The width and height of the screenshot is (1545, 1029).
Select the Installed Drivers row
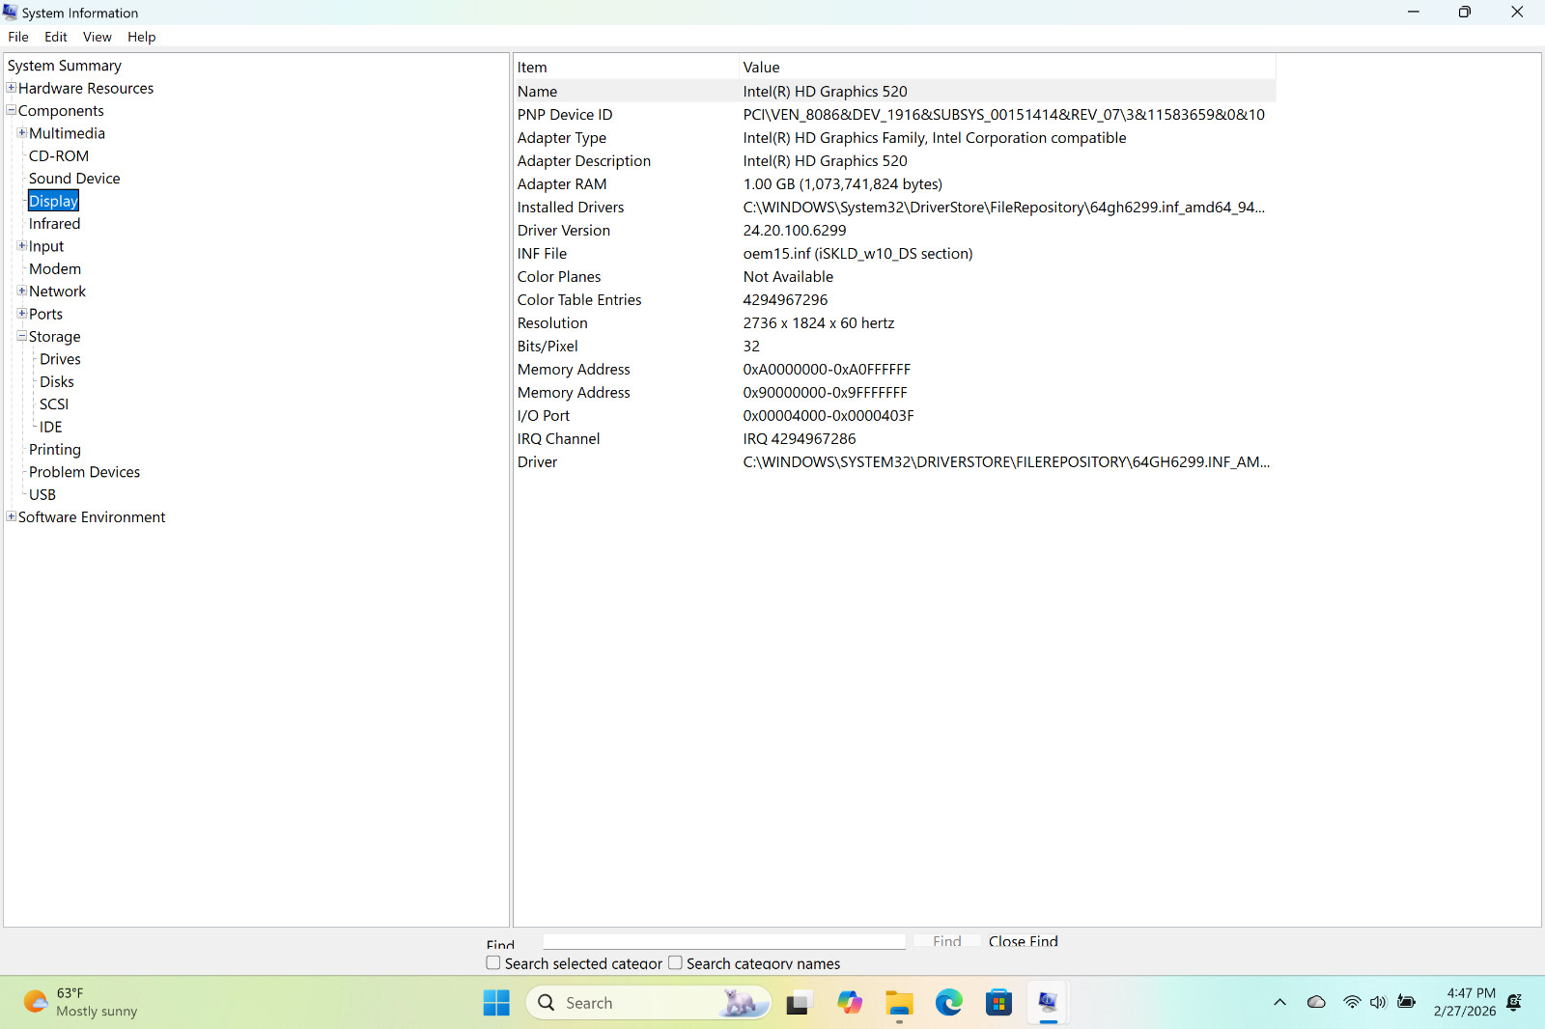[895, 208]
